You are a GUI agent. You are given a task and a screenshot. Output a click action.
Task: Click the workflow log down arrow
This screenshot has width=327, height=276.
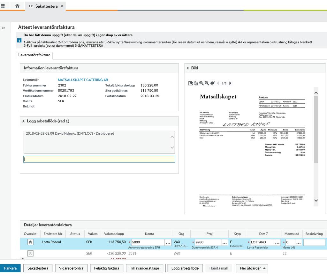pos(172,147)
